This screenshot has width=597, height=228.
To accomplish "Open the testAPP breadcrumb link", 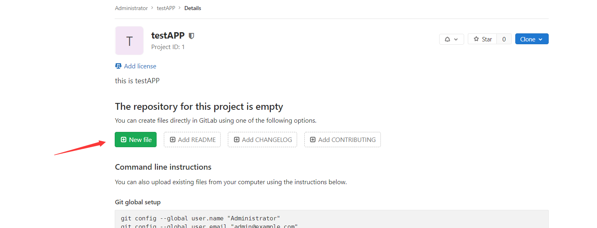I will coord(166,8).
